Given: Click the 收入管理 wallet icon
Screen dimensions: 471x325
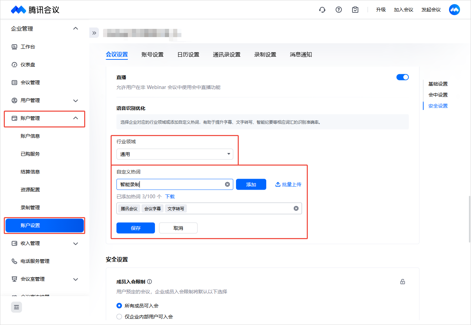Looking at the screenshot, I should pyautogui.click(x=14, y=243).
